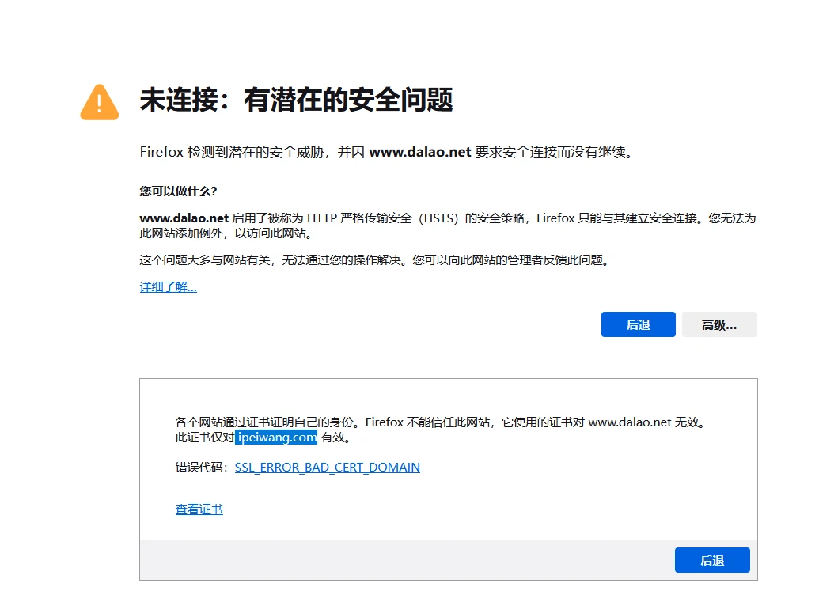Screen dimensions: 834x591
Task: Open the 详细了解... learn more link
Action: click(x=168, y=287)
